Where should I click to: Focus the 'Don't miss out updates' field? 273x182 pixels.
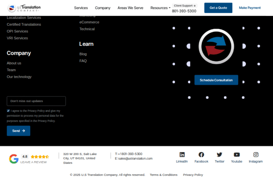[x=36, y=101]
